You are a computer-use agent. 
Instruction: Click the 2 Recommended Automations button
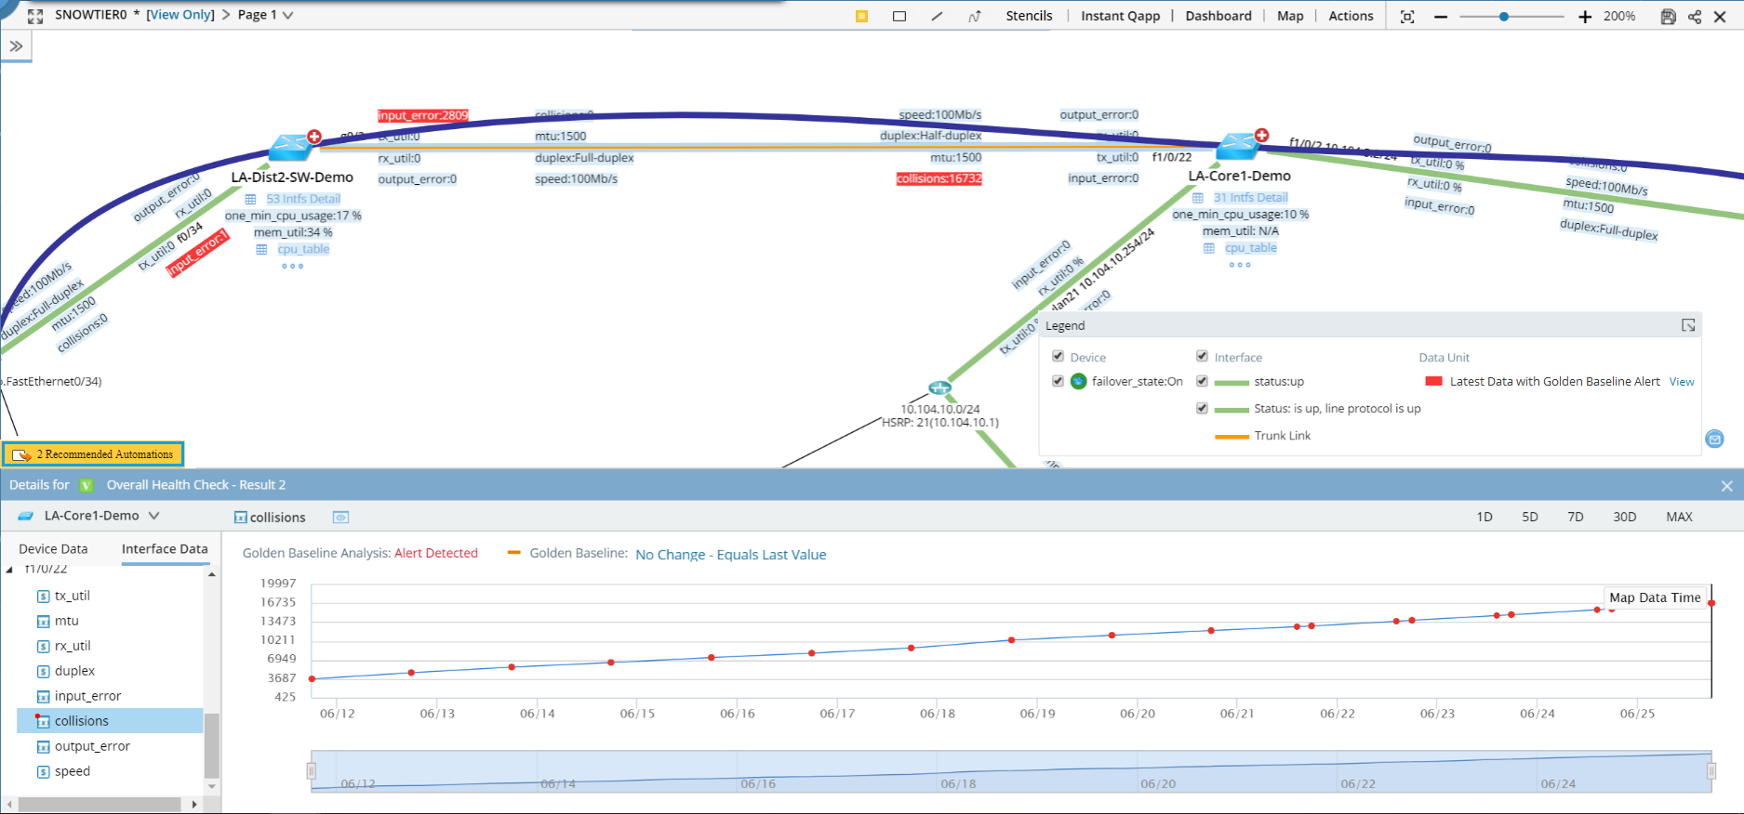[x=93, y=454]
